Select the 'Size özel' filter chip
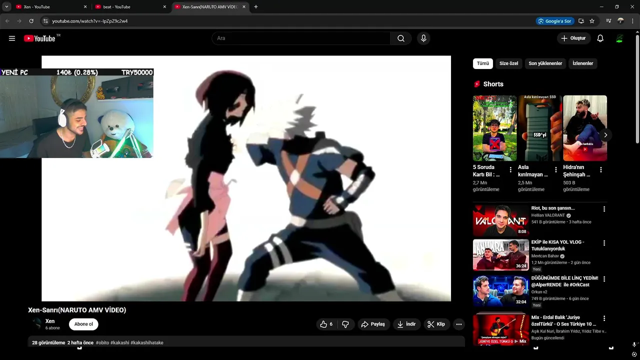The height and width of the screenshot is (360, 640). coord(509,63)
